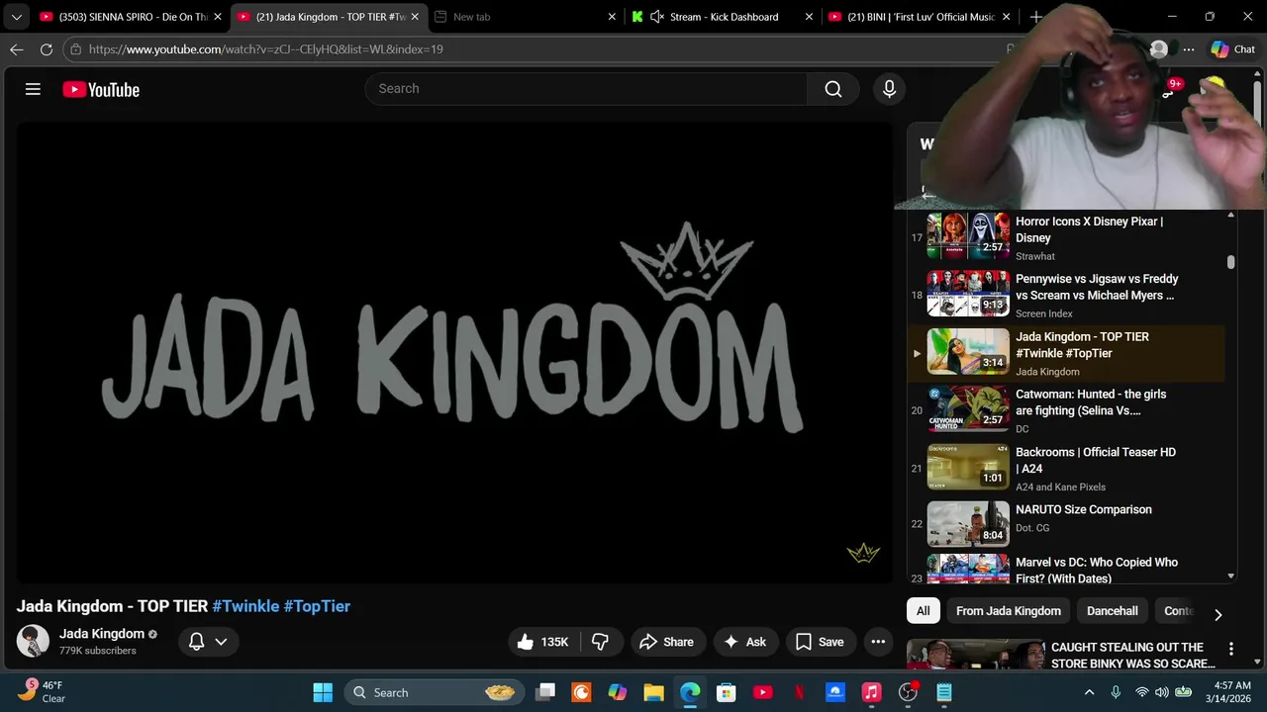Open the Windows Start menu
The height and width of the screenshot is (712, 1267).
323,692
